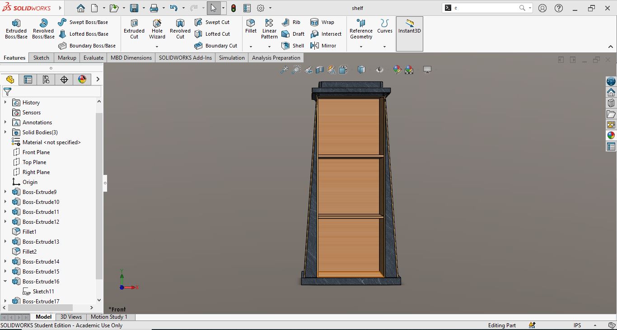Click the Appearances color wheel in task pane

(x=611, y=136)
